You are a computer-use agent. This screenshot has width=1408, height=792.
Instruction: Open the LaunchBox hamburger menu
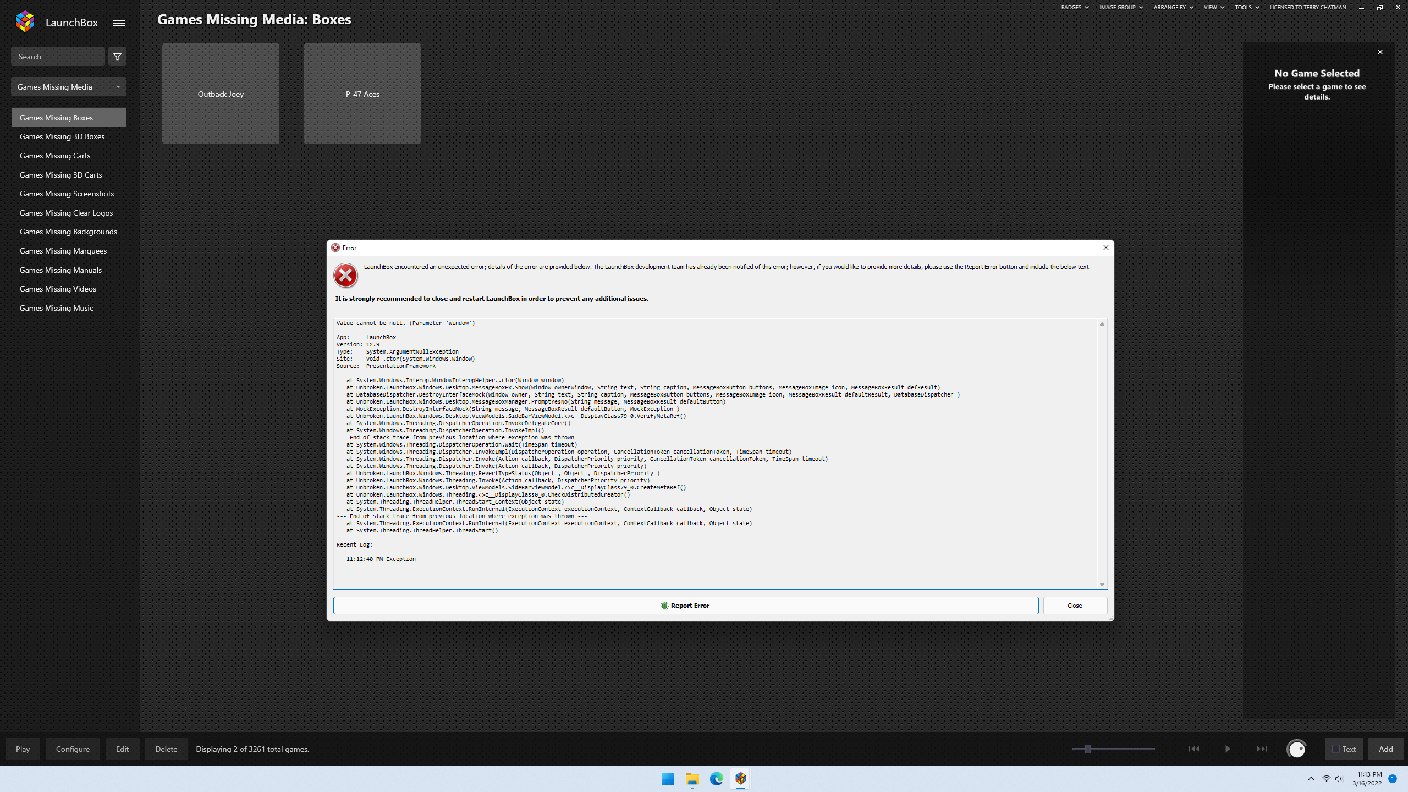click(x=119, y=23)
